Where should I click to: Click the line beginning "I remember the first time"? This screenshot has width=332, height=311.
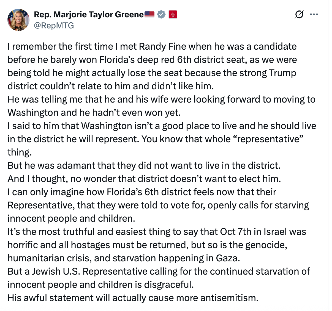pyautogui.click(x=152, y=46)
